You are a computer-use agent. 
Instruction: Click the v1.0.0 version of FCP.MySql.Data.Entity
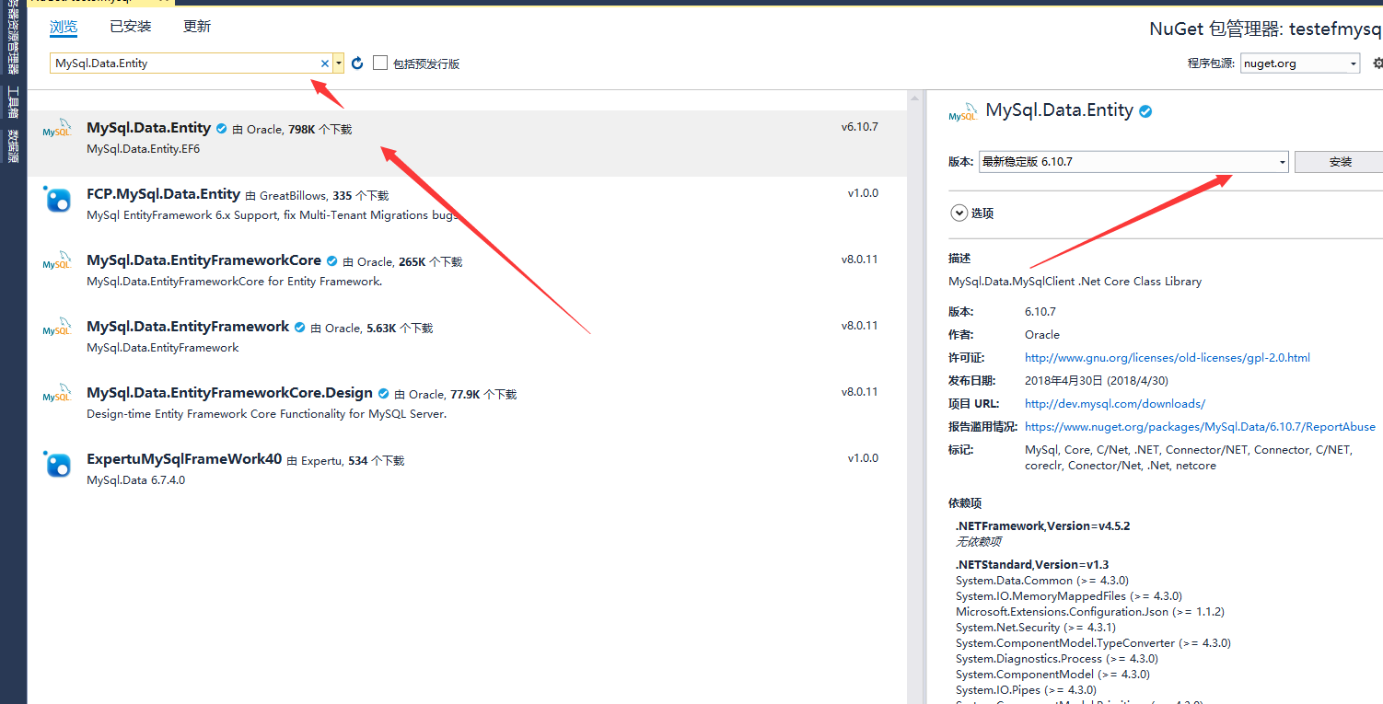[863, 193]
